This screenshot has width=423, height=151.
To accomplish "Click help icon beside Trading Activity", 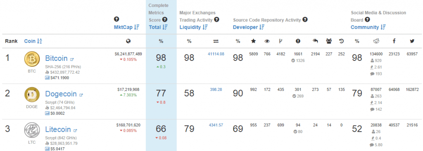I will coord(216,20).
